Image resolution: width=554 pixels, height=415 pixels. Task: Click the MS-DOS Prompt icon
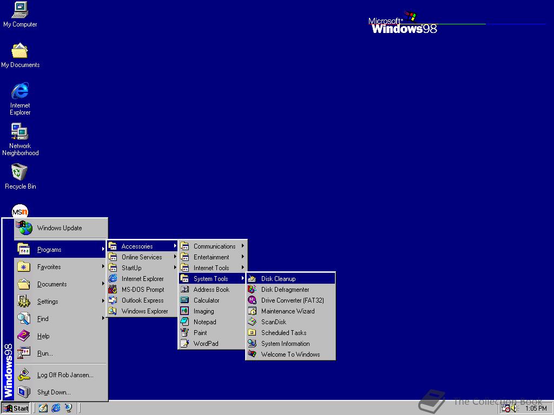click(113, 290)
